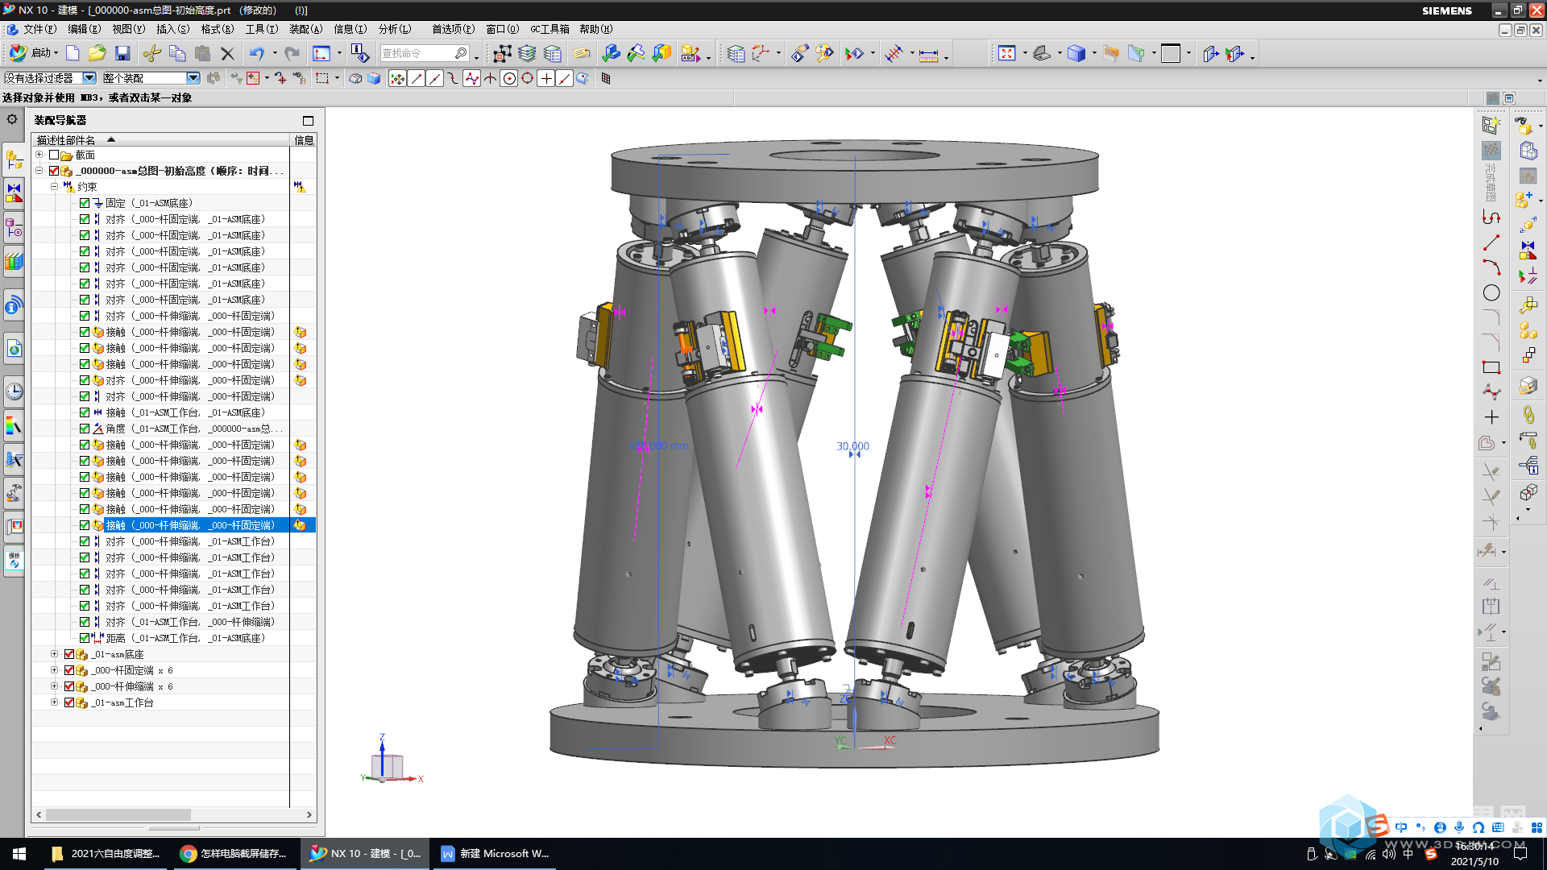
Task: Toggle checkbox of highlighted 接触 constraint row
Action: click(85, 525)
